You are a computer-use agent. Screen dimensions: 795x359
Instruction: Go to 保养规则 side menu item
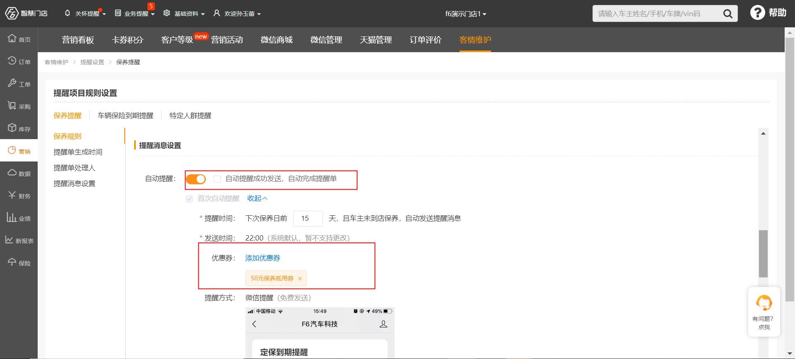(67, 136)
